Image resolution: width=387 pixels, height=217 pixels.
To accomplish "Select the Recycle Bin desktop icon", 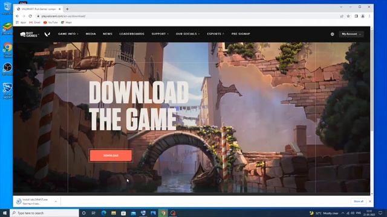I will point(7,8).
